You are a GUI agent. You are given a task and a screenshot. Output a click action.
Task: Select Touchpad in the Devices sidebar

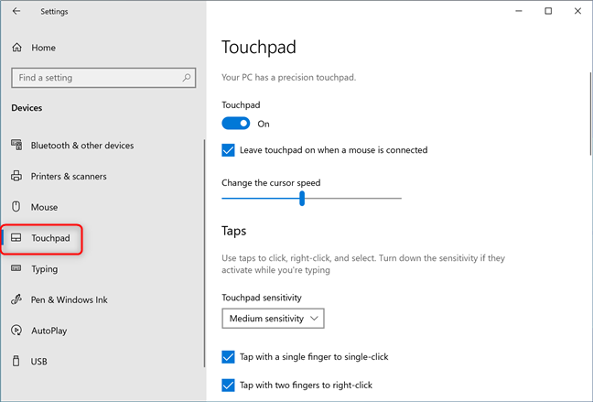click(x=41, y=238)
